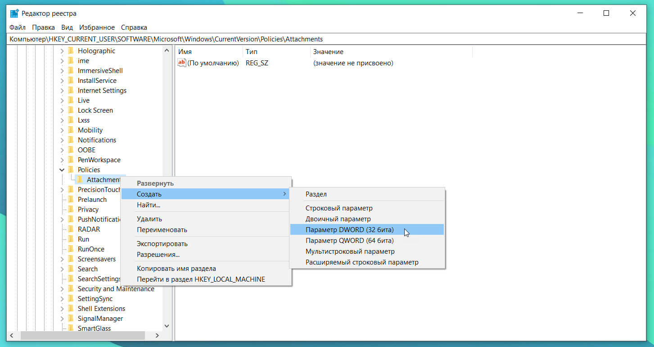The image size is (654, 347).
Task: Expand the PushNotifications key
Action: click(x=62, y=219)
